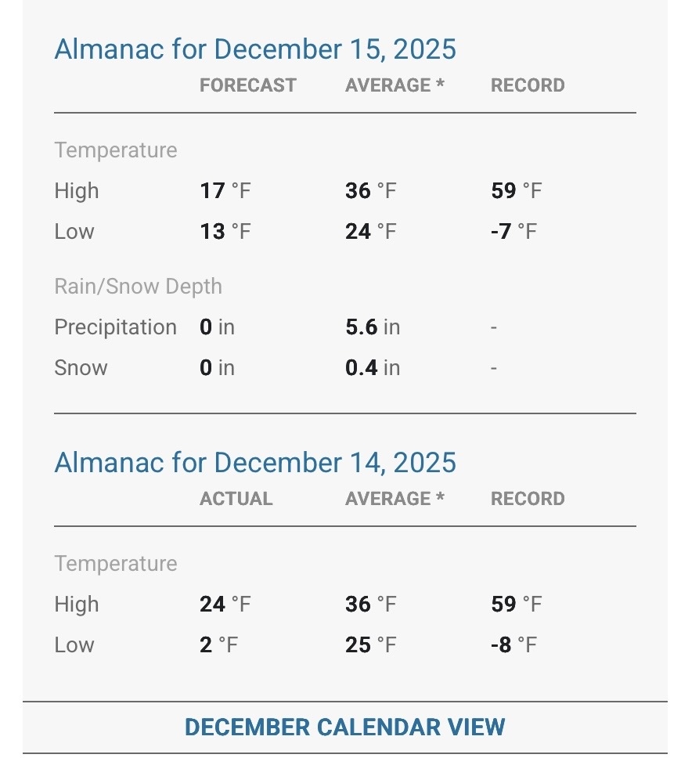Click the forecast high value 17 °F
699x758 pixels.
(225, 191)
